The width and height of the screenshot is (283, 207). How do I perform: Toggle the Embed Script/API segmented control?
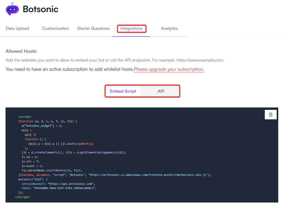point(142,91)
